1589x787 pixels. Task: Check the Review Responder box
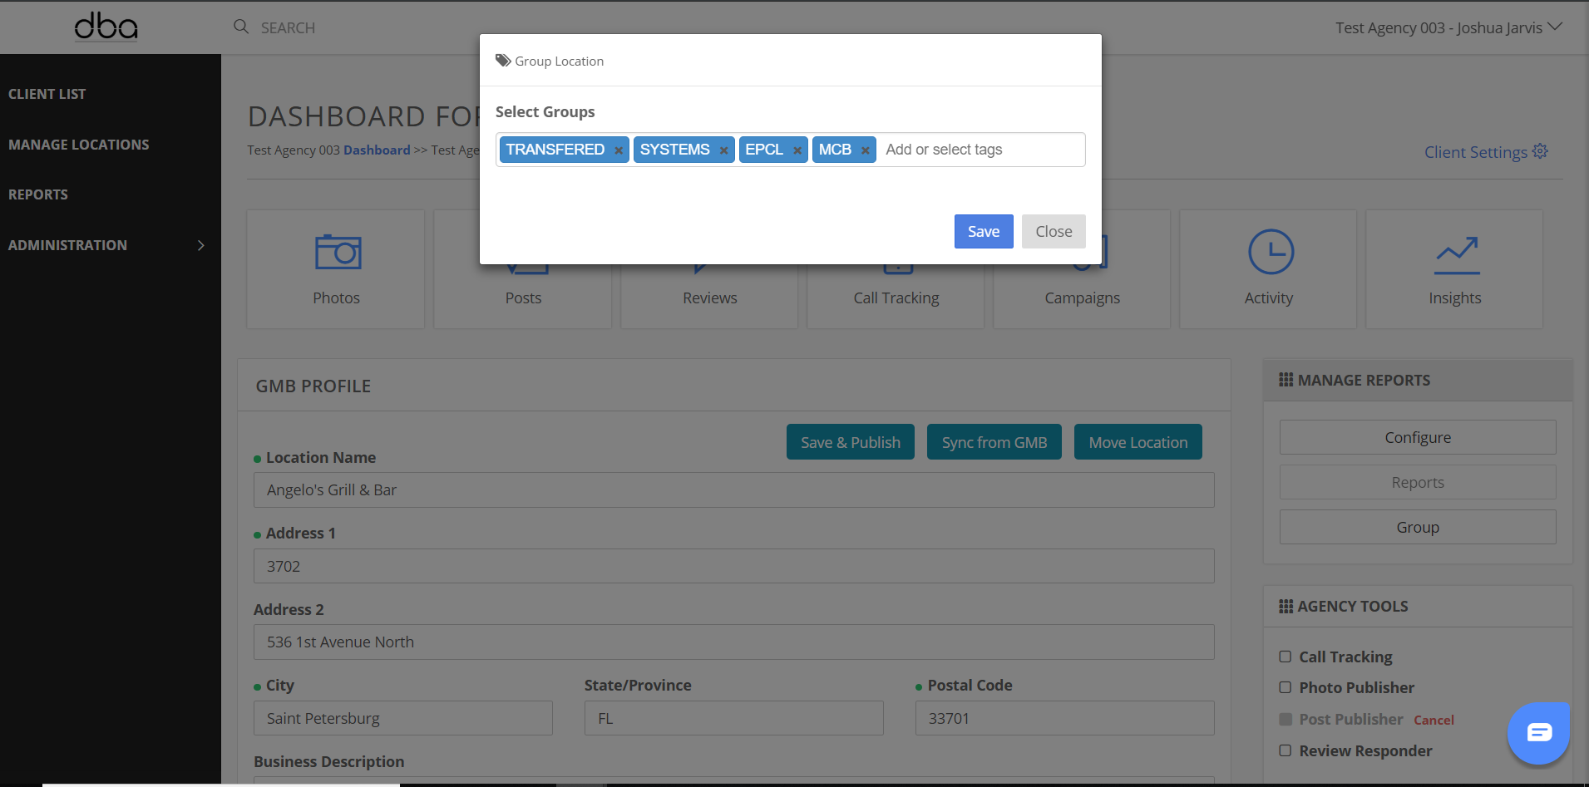[x=1285, y=750]
